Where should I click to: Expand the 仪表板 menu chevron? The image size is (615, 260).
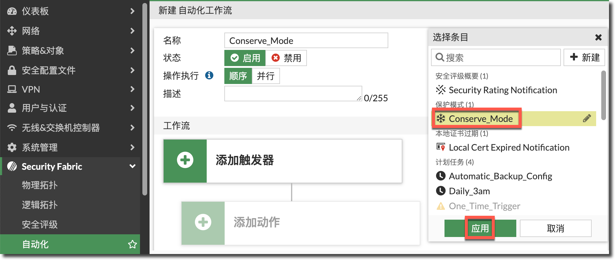(132, 11)
